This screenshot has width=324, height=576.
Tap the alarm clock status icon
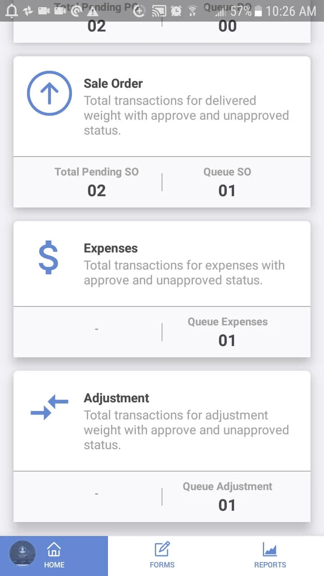(x=177, y=11)
